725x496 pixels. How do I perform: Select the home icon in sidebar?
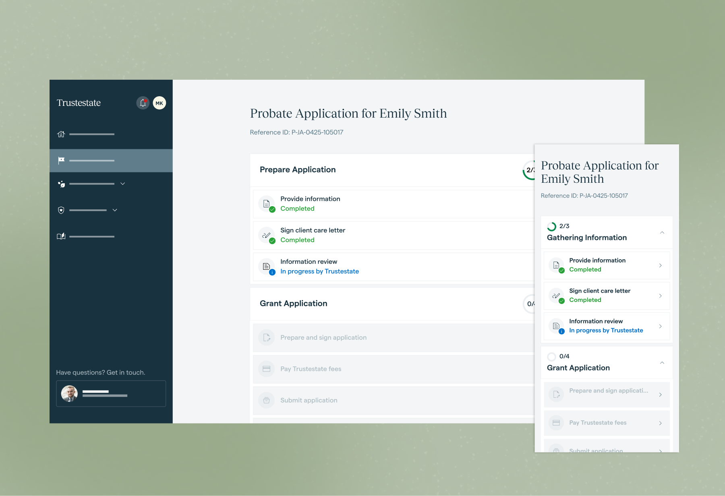[x=61, y=134]
